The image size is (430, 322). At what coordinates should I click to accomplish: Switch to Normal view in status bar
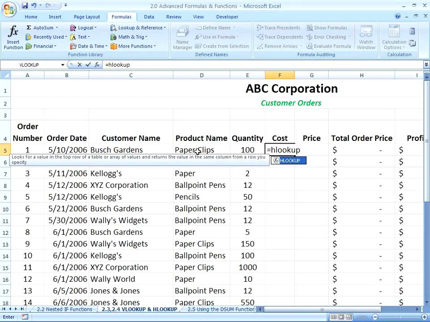(x=333, y=317)
